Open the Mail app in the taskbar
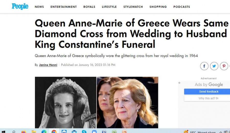230x133 pixels. (x=74, y=131)
